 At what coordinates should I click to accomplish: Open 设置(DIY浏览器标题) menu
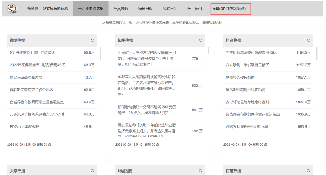(229, 8)
